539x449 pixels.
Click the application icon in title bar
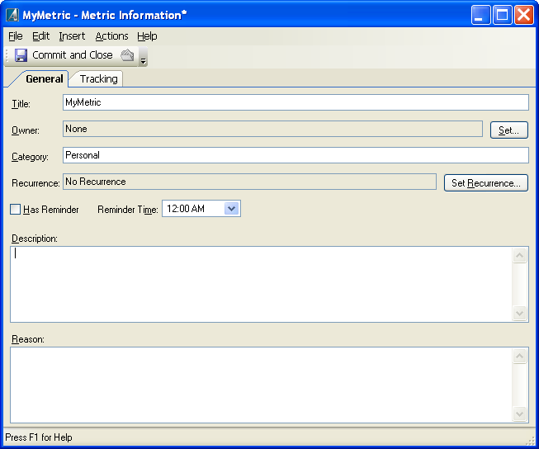tap(12, 15)
